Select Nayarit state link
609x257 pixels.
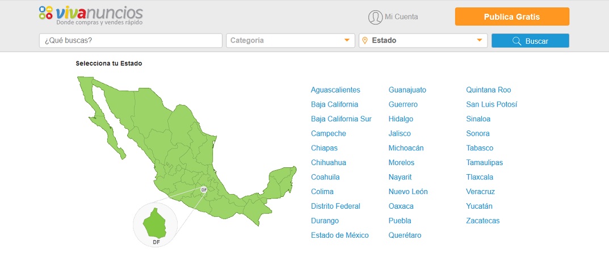[400, 177]
